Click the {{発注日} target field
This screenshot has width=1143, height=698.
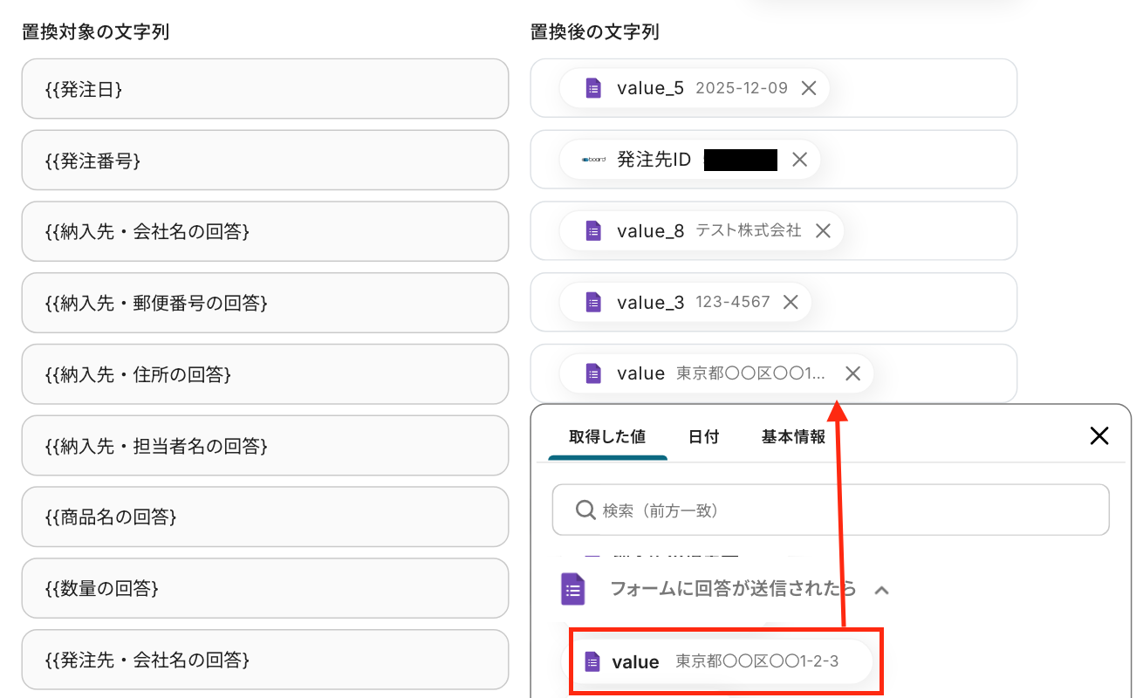tap(265, 88)
